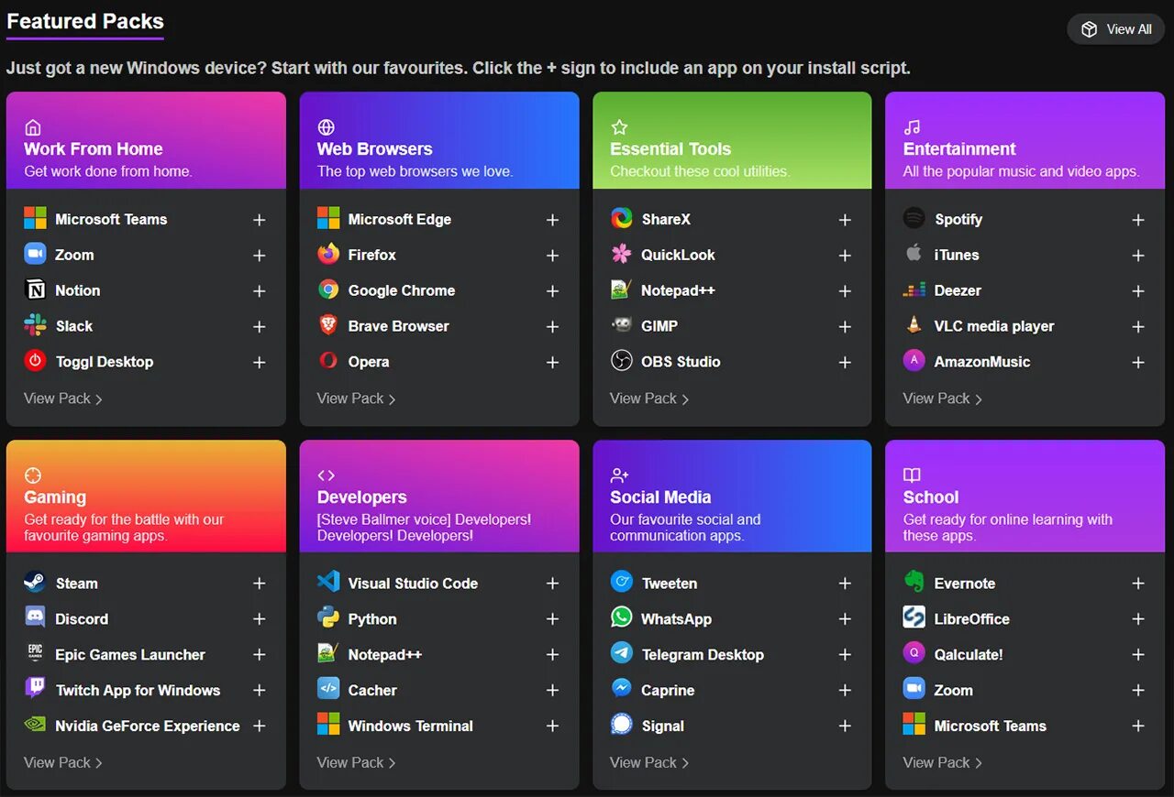The width and height of the screenshot is (1174, 797).
Task: Add Zoom in Work From Home pack
Action: [x=260, y=256]
